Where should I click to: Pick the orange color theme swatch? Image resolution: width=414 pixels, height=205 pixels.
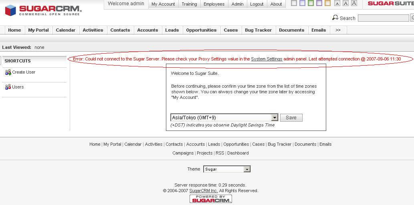point(327,4)
